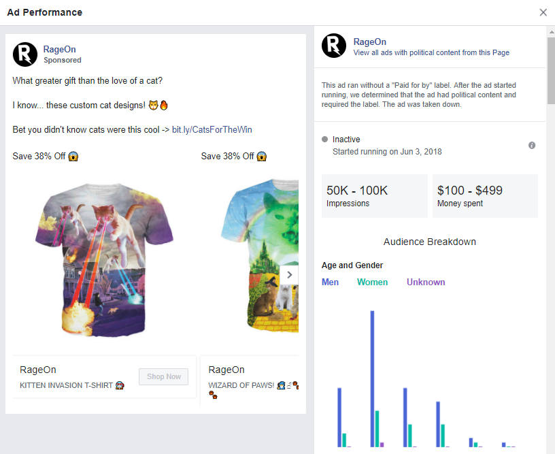Click the Inactive status label

click(x=346, y=139)
